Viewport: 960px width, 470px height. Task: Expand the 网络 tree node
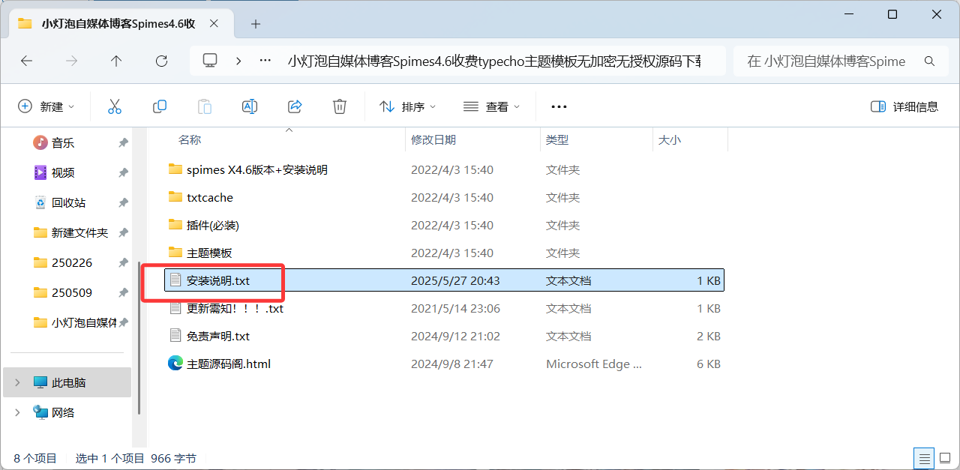point(17,412)
